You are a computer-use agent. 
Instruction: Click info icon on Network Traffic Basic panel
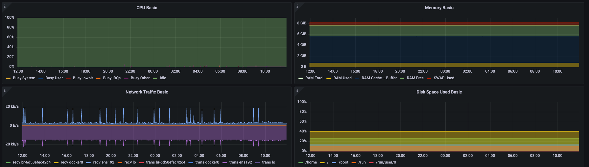point(4,90)
